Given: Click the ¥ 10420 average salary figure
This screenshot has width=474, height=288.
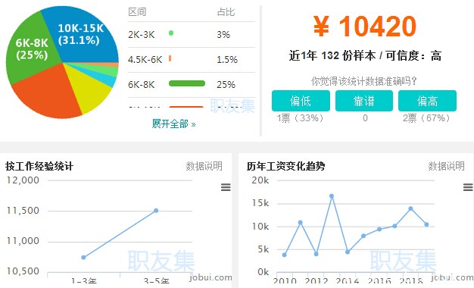Looking at the screenshot, I should (365, 27).
